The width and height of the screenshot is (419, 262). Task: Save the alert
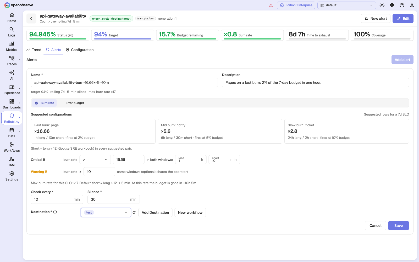pyautogui.click(x=398, y=226)
